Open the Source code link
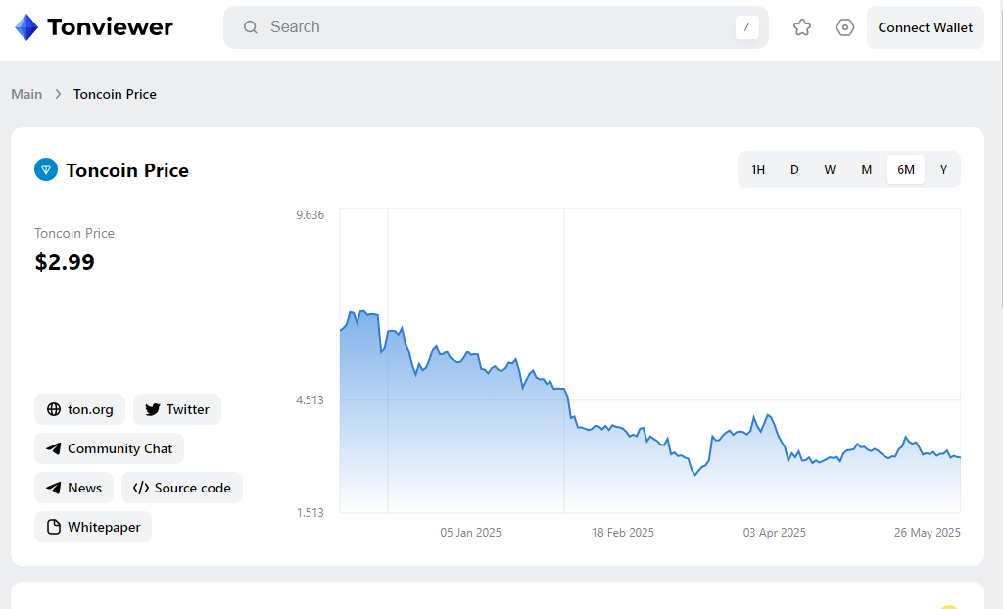Screen dimensions: 1003x609 182,488
